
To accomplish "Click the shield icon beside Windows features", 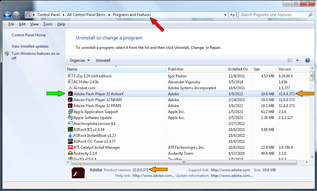I will (x=7, y=54).
